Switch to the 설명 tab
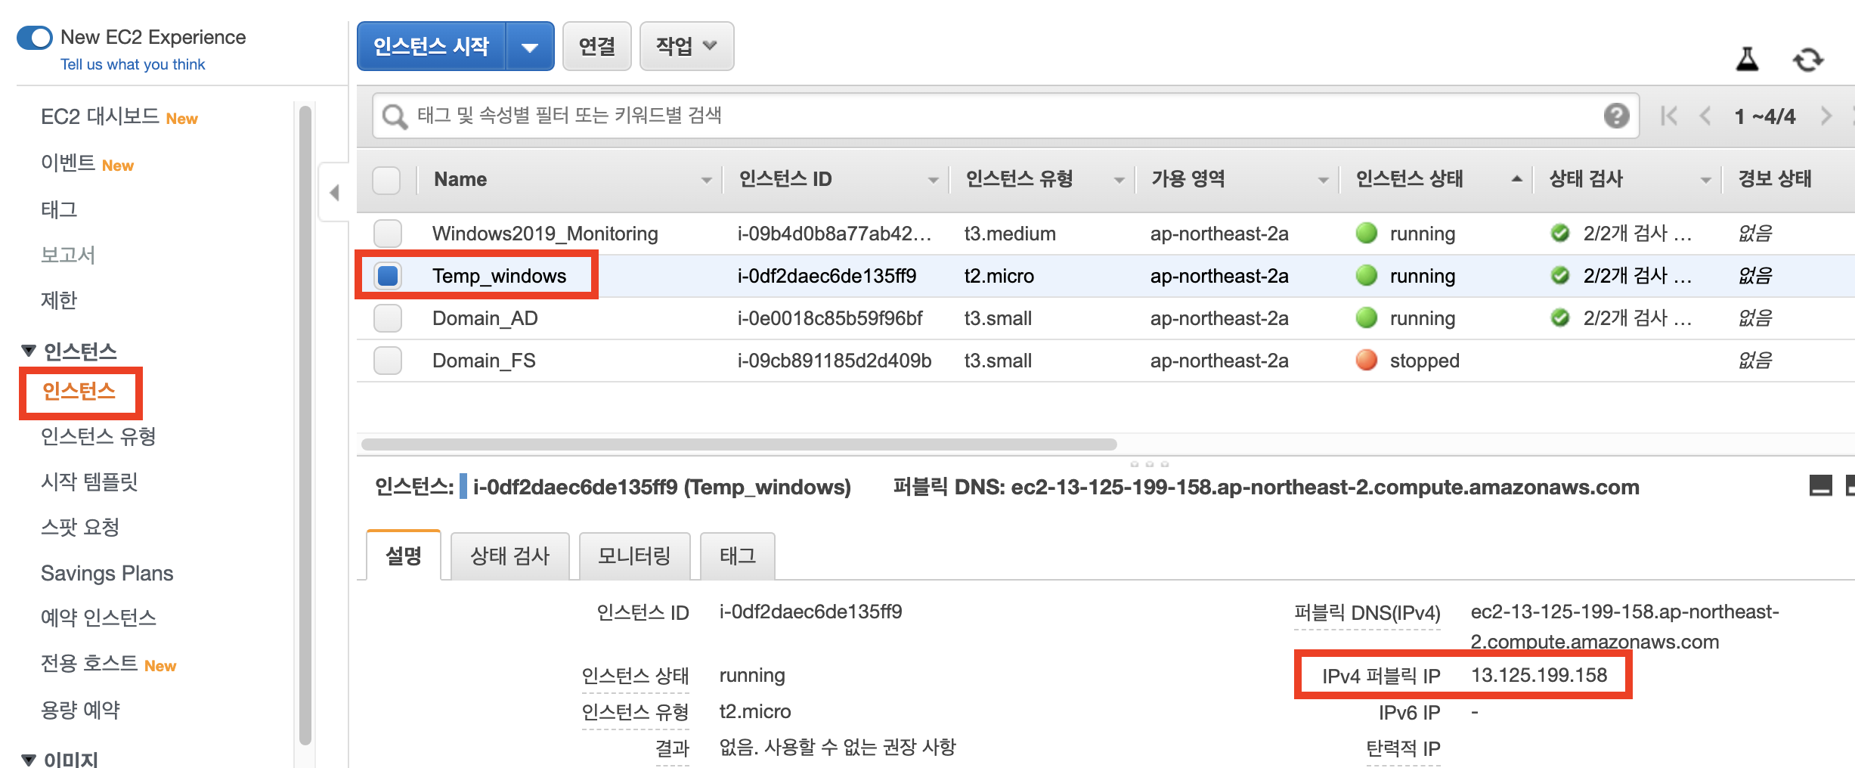Viewport: 1855px width, 768px height. point(404,556)
